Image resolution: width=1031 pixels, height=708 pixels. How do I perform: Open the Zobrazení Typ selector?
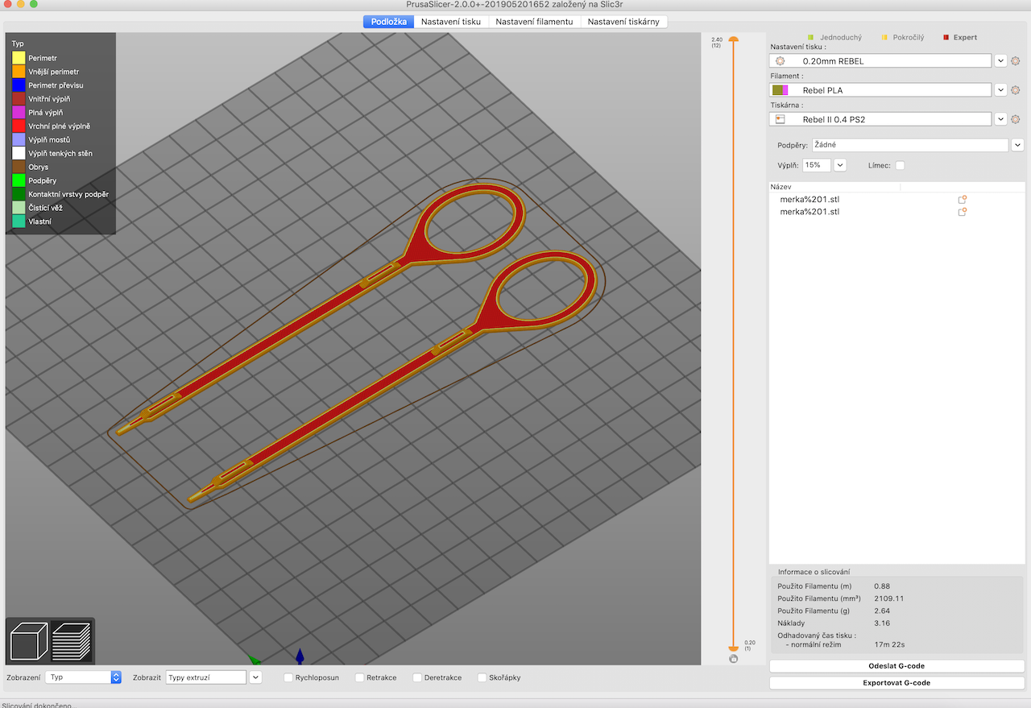(83, 677)
